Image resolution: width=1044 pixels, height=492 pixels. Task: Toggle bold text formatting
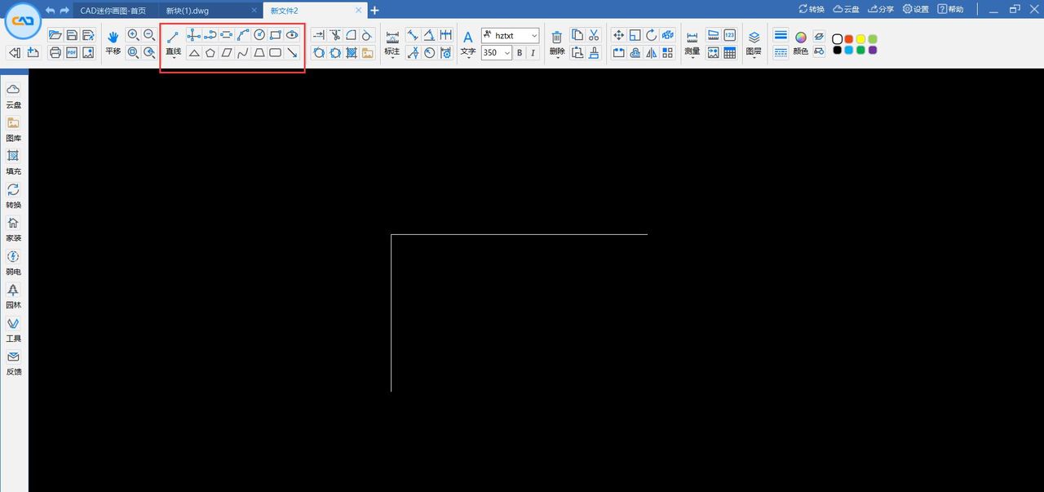[x=520, y=53]
